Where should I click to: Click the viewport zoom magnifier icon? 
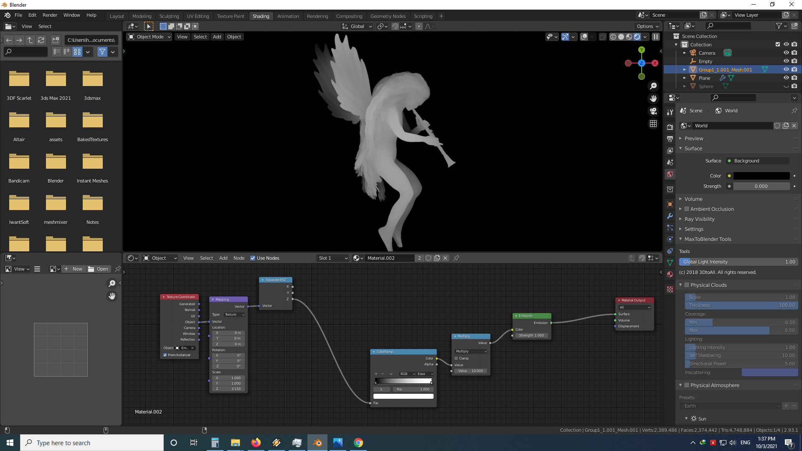click(653, 86)
